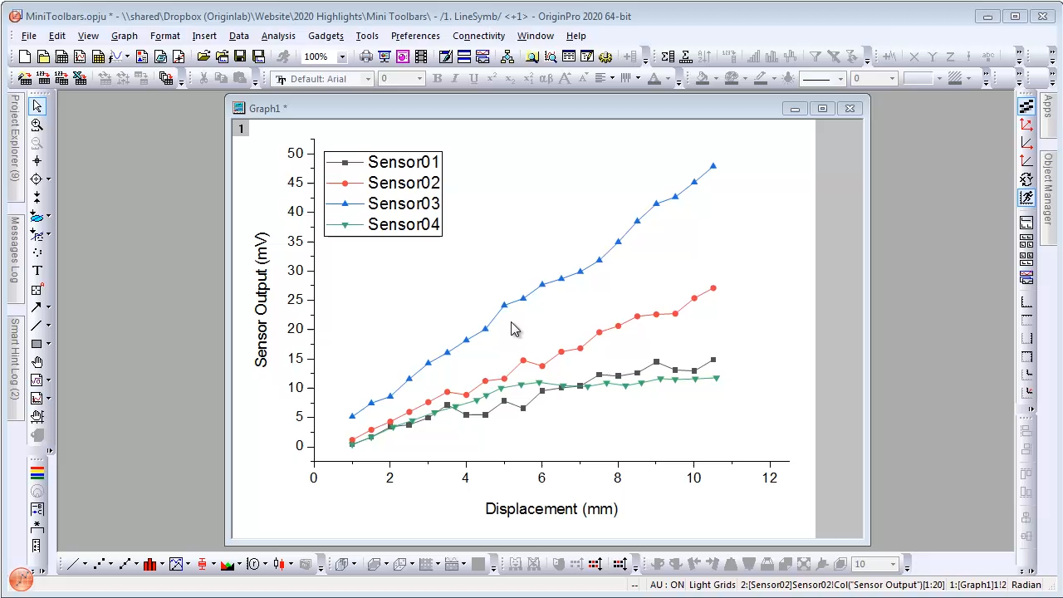1063x598 pixels.
Task: Click the Save project disk icon
Action: (x=240, y=56)
